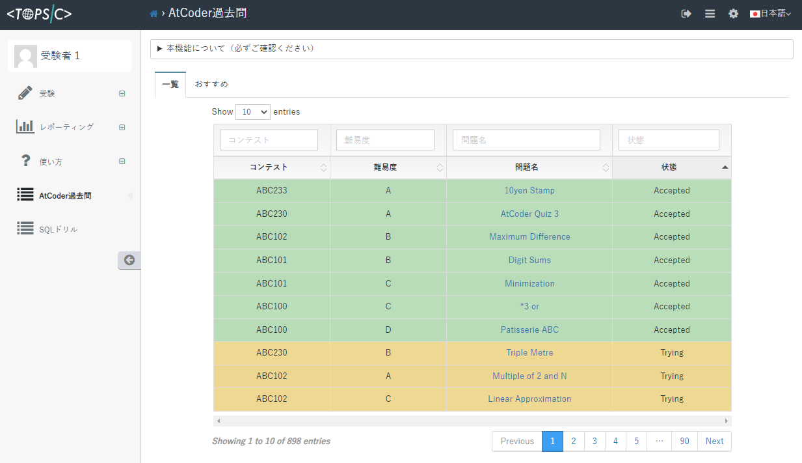Open the 日本語 language dropdown

pyautogui.click(x=770, y=14)
